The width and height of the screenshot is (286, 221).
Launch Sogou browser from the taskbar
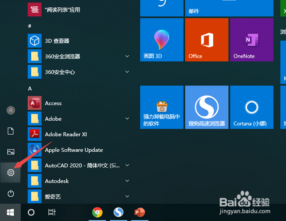(119, 212)
